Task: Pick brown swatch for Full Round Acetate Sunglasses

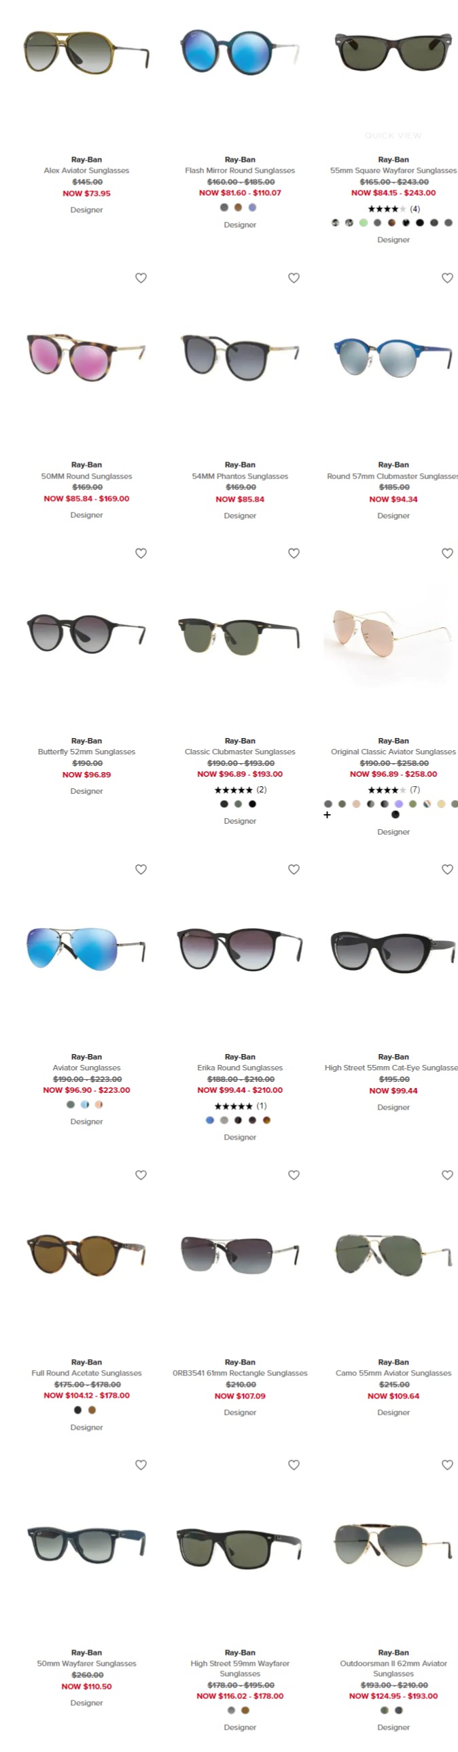Action: click(92, 1410)
